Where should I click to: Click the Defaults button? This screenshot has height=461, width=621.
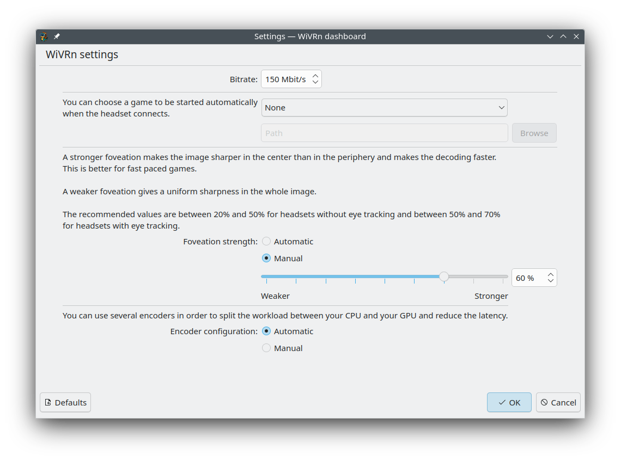pos(65,403)
